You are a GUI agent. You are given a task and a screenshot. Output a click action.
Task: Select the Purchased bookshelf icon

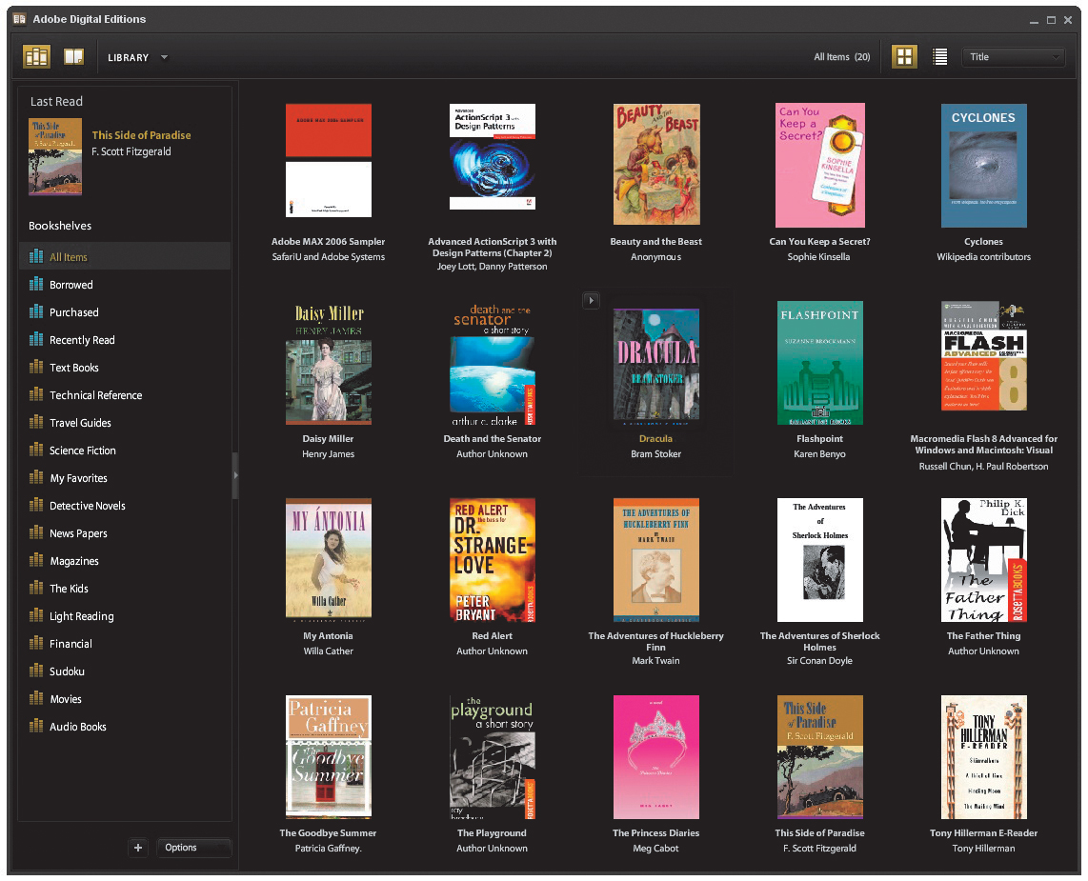click(x=37, y=312)
